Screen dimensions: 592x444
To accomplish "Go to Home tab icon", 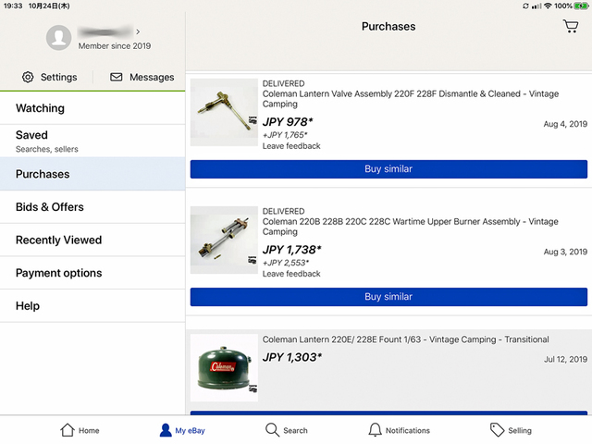I will pos(68,430).
